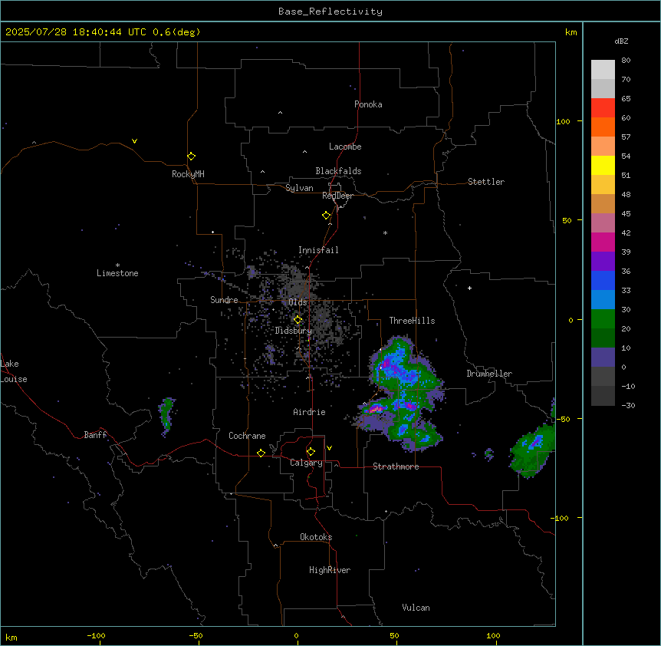This screenshot has height=646, width=661.
Task: Click the Airdrie city label
Action: (309, 412)
